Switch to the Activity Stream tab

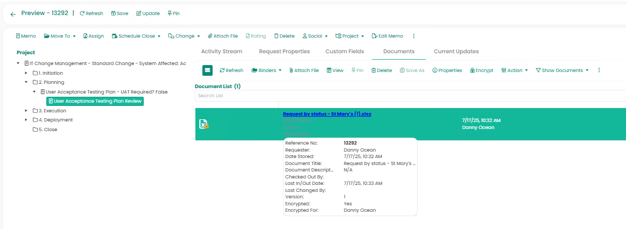pos(222,52)
